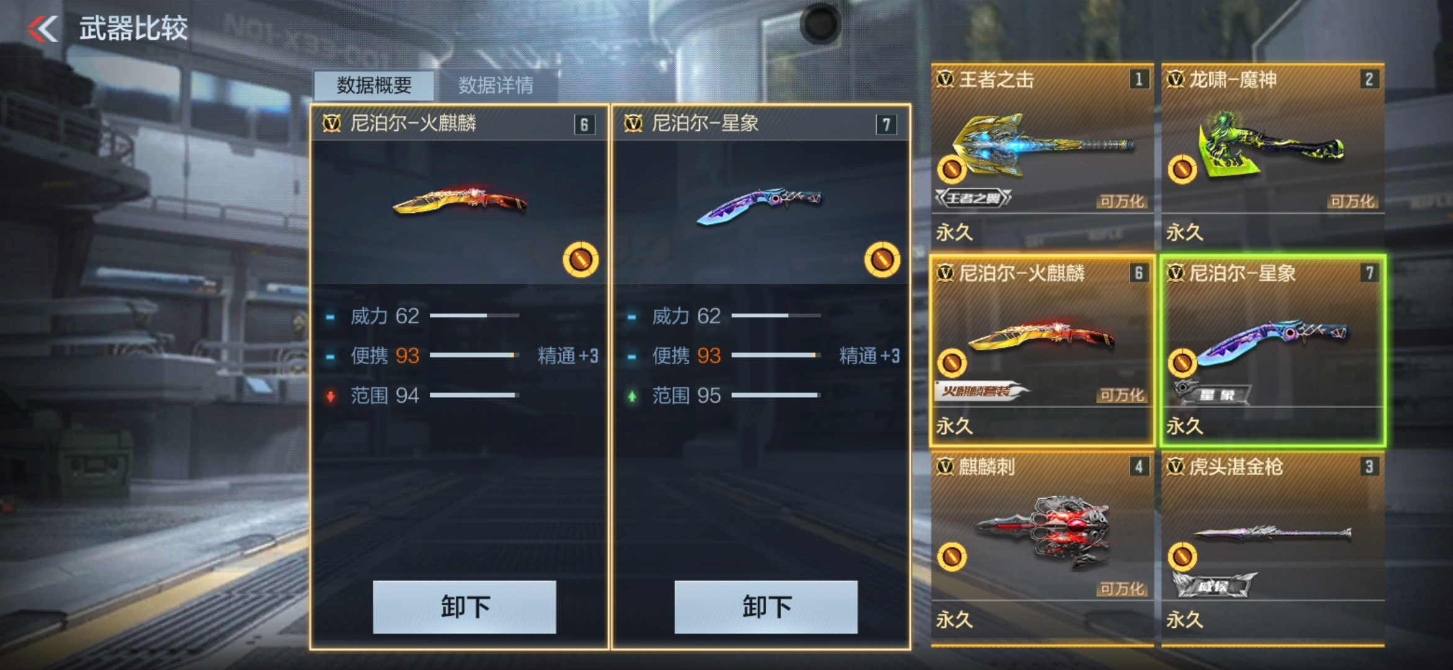Screen dimensions: 1453x670
Task: Click the 王者之翼 set badge
Action: (973, 199)
